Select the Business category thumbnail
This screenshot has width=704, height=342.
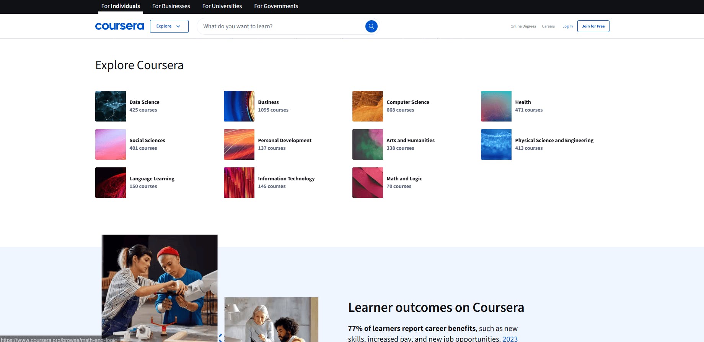click(239, 106)
